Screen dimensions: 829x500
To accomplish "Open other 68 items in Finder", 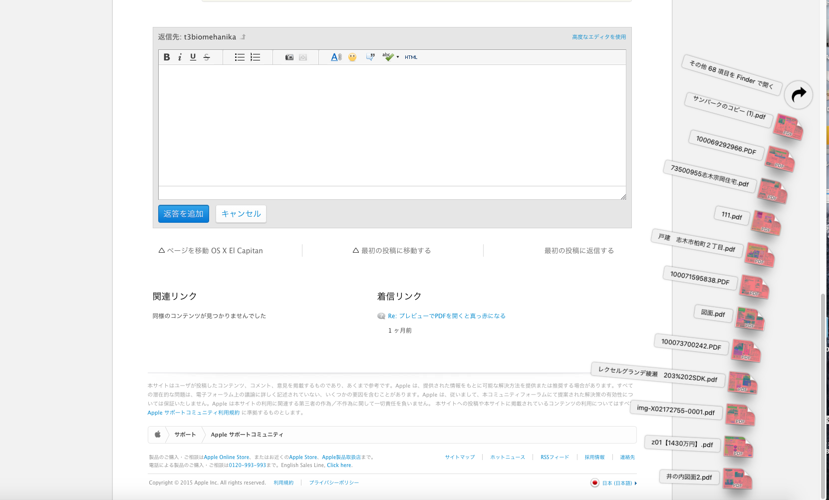I will (732, 75).
